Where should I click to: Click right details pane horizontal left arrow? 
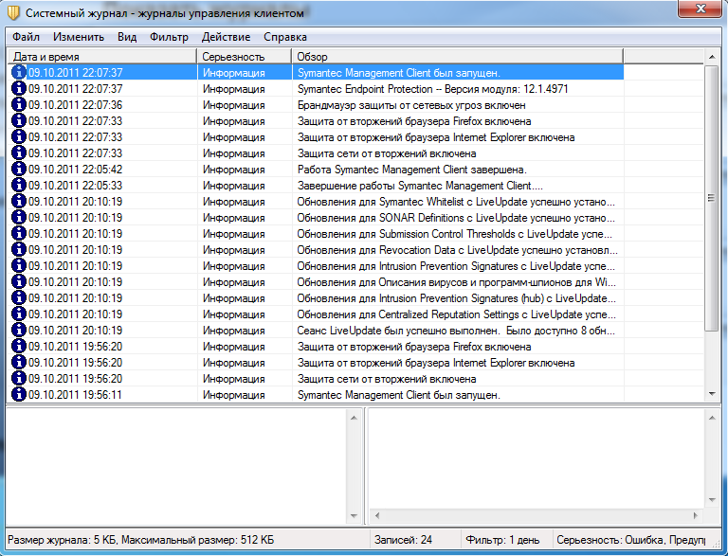[377, 515]
